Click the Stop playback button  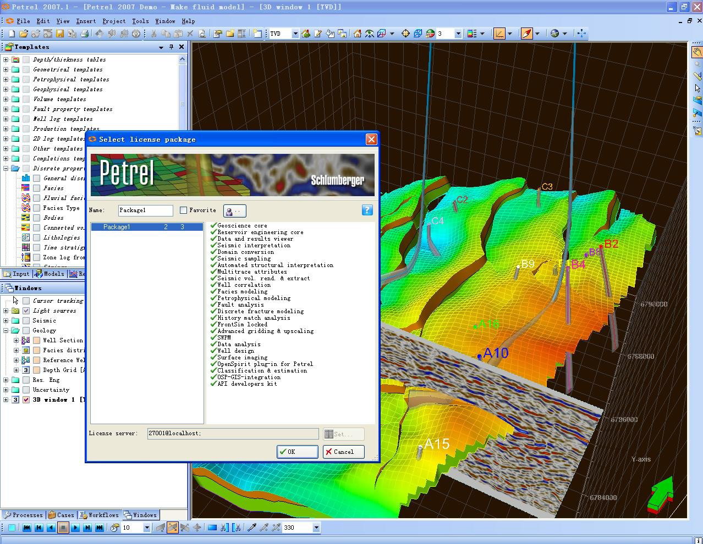(63, 528)
